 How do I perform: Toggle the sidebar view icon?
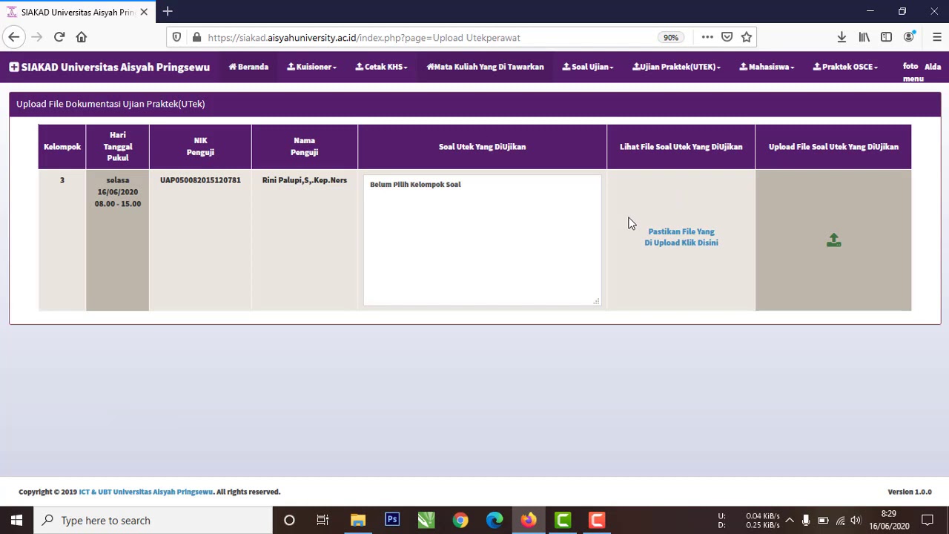coord(886,37)
